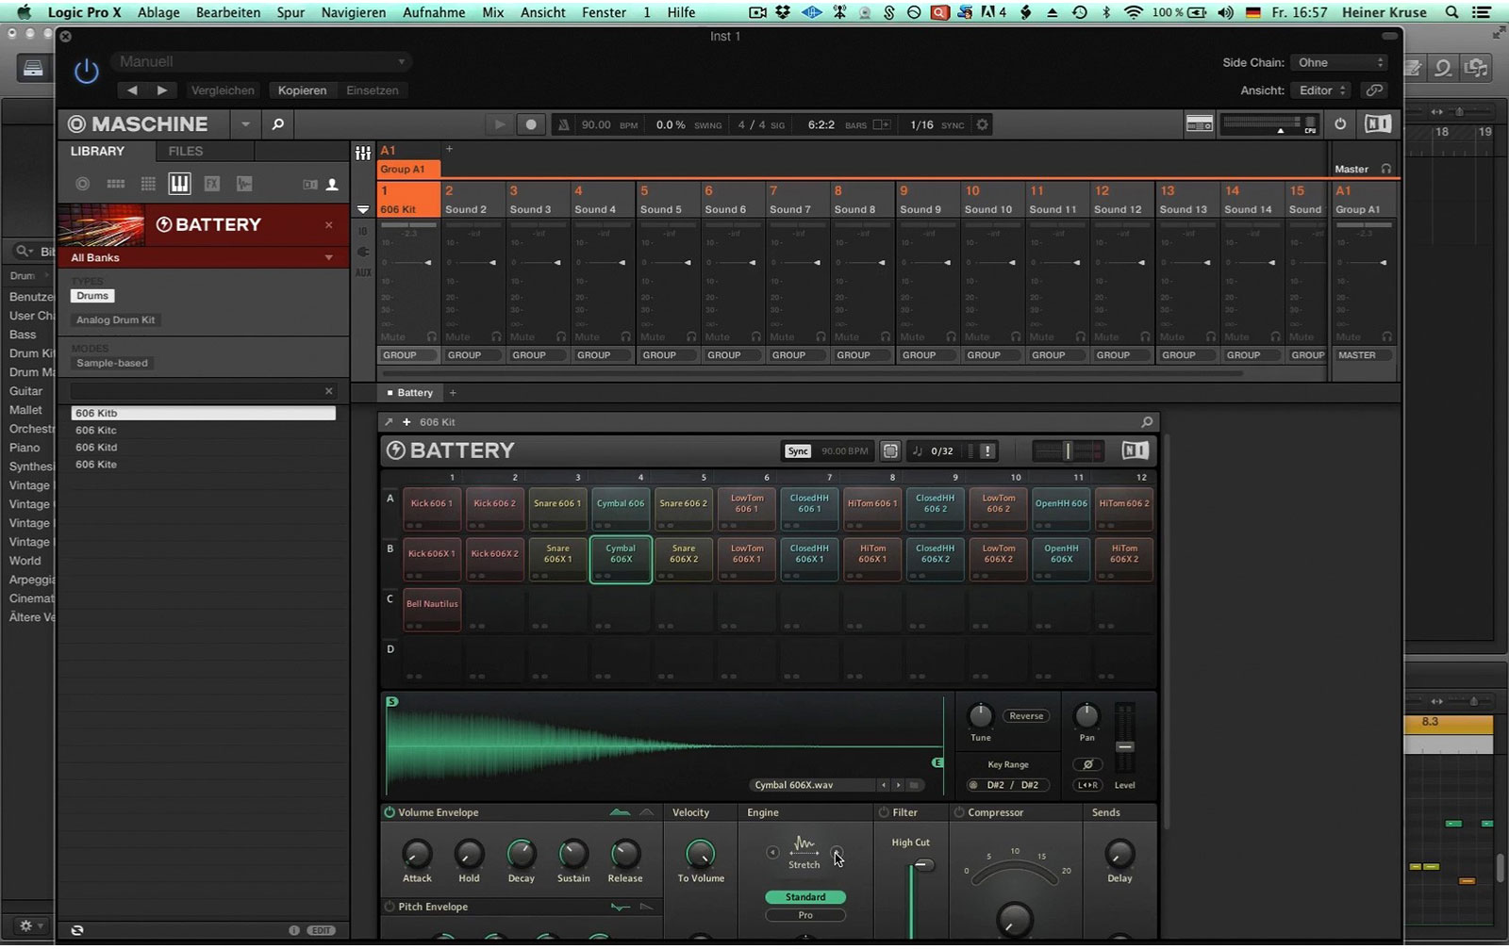Collapse the mixer with the triangle expander
Viewport: 1509px width, 949px height.
tap(363, 209)
